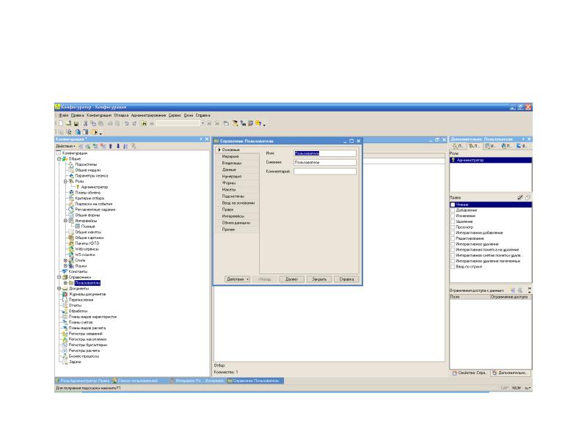Viewport: 587px width, 440px height.
Task: Enable the Редактирование right checkbox
Action: (x=453, y=238)
